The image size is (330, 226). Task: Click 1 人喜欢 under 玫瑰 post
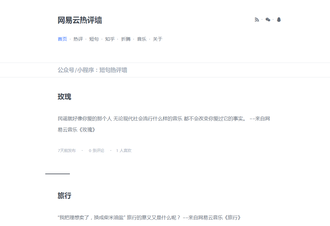pyautogui.click(x=124, y=150)
